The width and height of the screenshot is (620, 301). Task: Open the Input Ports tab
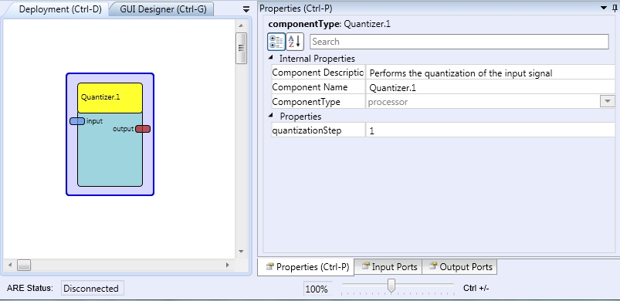tap(388, 267)
